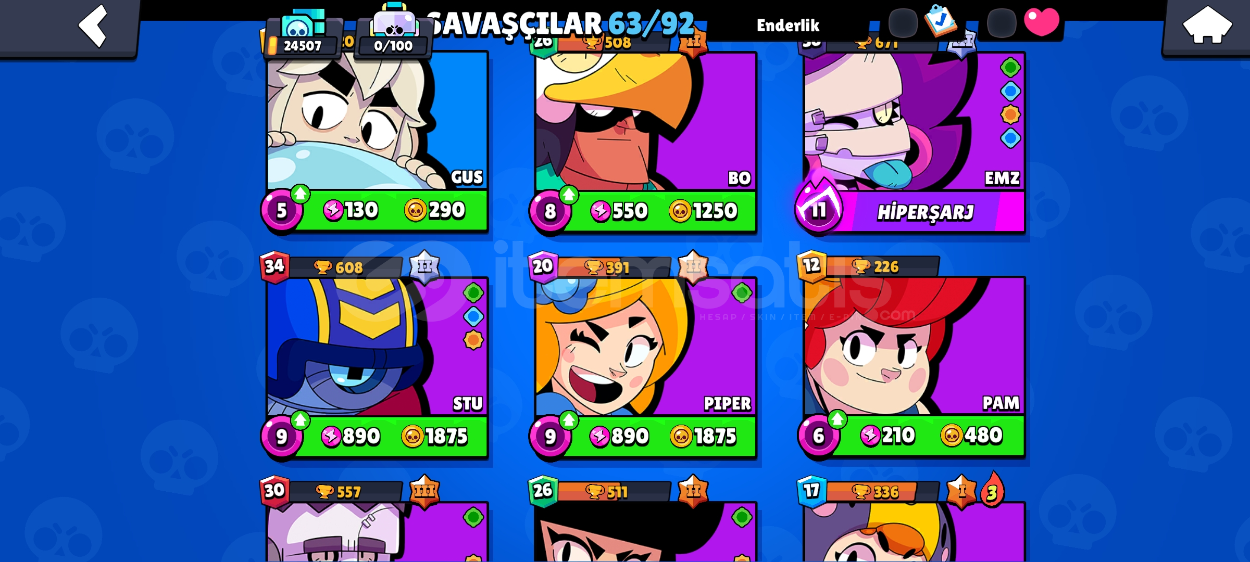Screen dimensions: 1250x562
Task: Tap the pink heart favorites icon
Action: click(1041, 22)
